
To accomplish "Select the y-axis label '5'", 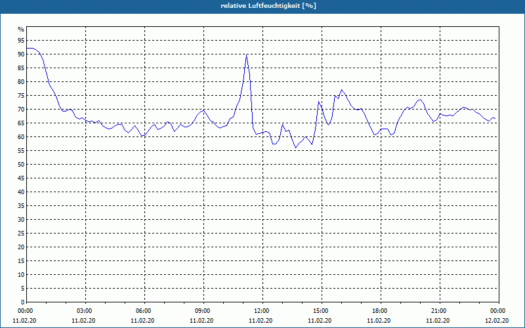I will [23, 289].
